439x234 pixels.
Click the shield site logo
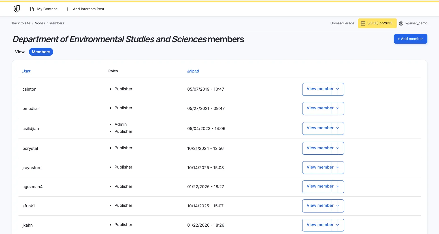coord(17,9)
